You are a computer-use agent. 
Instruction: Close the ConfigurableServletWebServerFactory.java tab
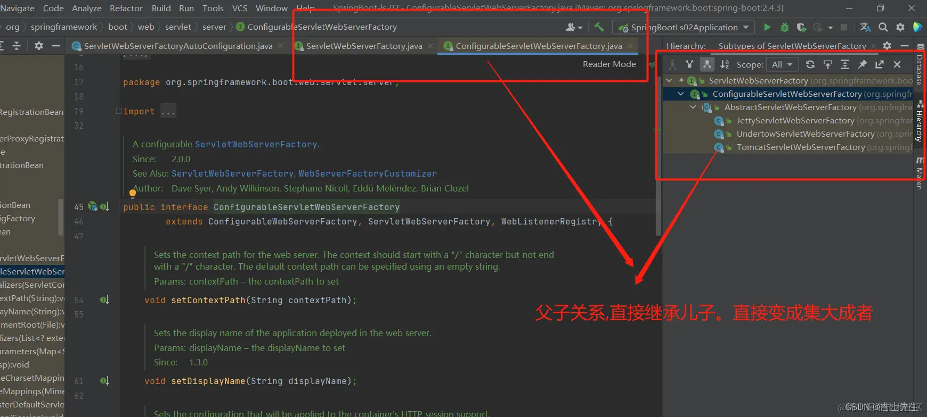[630, 46]
